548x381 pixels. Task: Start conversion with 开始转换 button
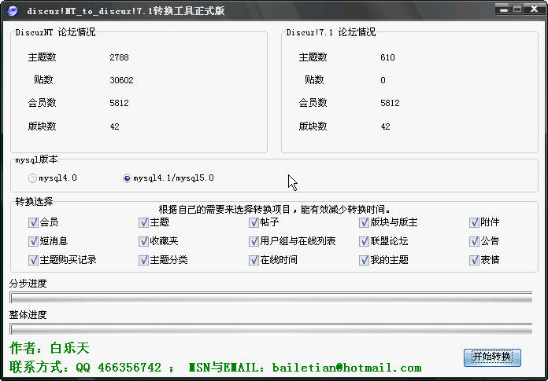pyautogui.click(x=492, y=357)
